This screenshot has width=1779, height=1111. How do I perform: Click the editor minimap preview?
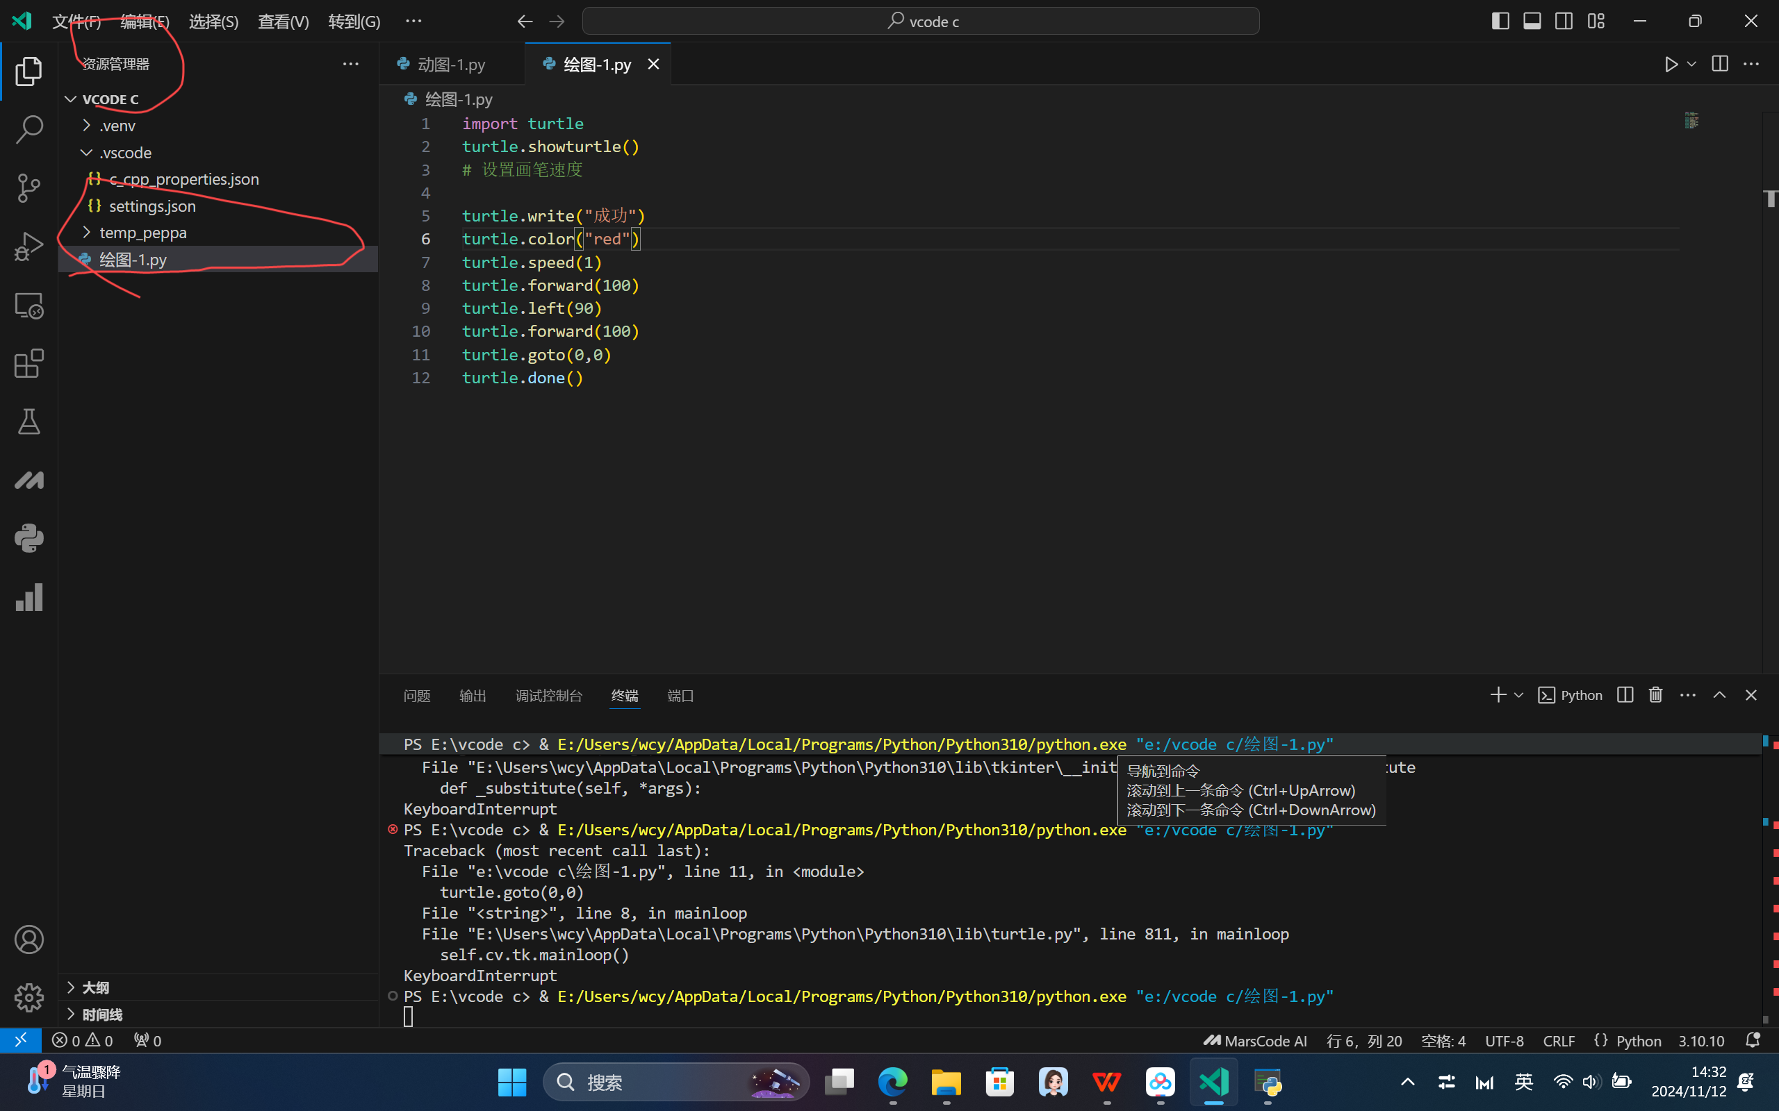pos(1691,121)
